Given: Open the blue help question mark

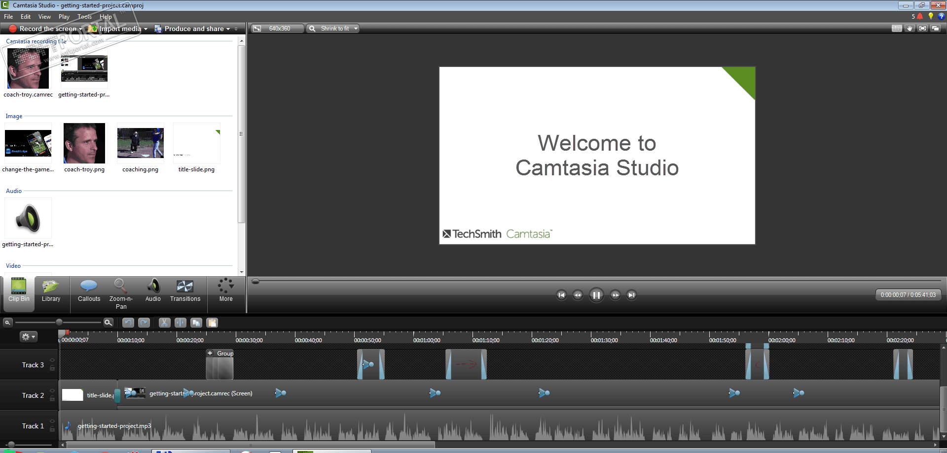Looking at the screenshot, I should tap(941, 16).
